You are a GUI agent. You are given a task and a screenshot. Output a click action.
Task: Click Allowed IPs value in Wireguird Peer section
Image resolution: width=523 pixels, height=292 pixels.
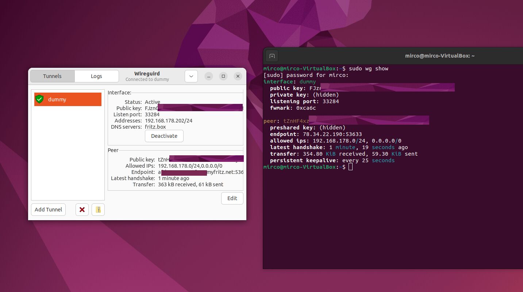pyautogui.click(x=190, y=166)
